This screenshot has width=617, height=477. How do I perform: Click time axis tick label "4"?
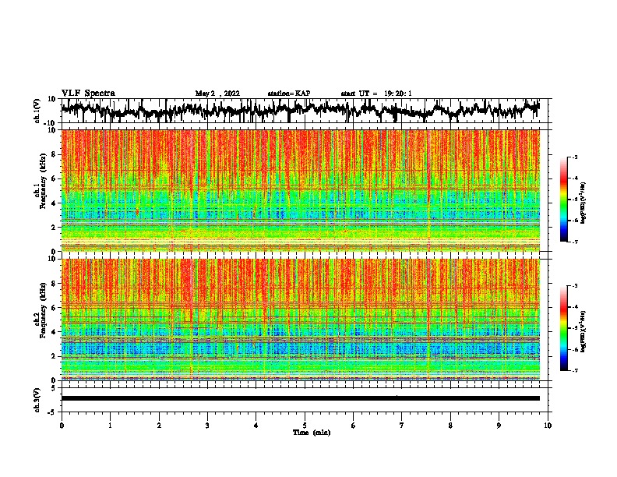(x=256, y=426)
